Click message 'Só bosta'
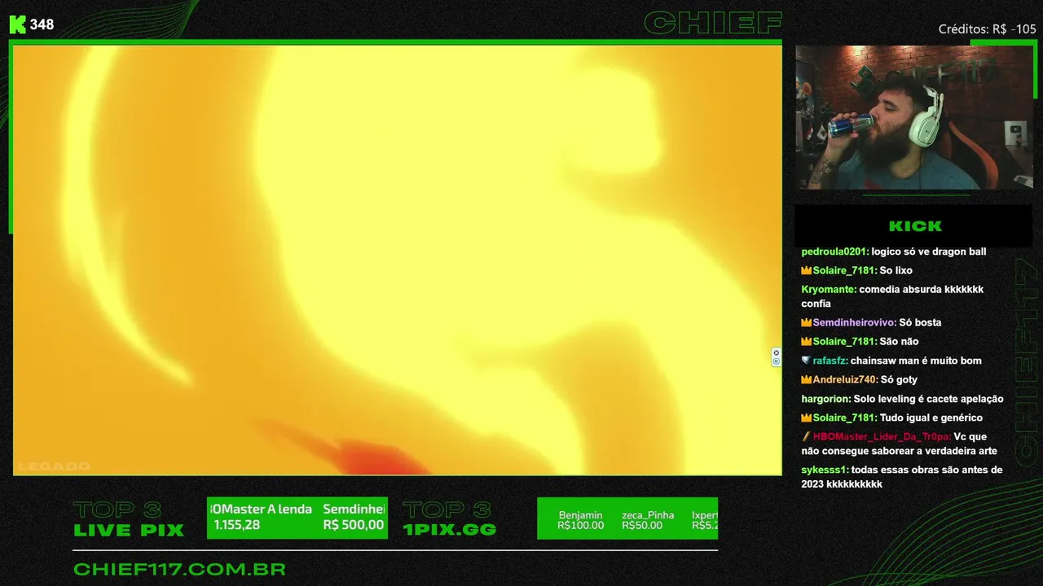The image size is (1043, 586). point(920,322)
